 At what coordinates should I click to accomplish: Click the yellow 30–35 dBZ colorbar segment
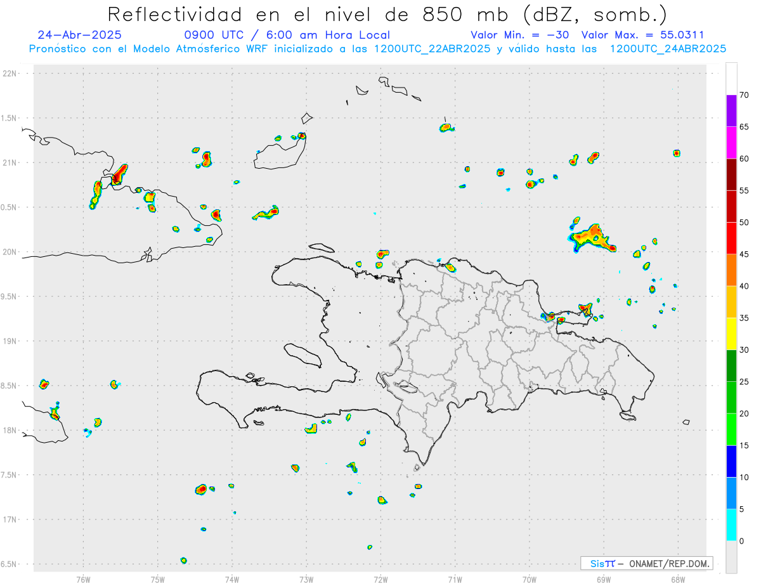coord(731,334)
